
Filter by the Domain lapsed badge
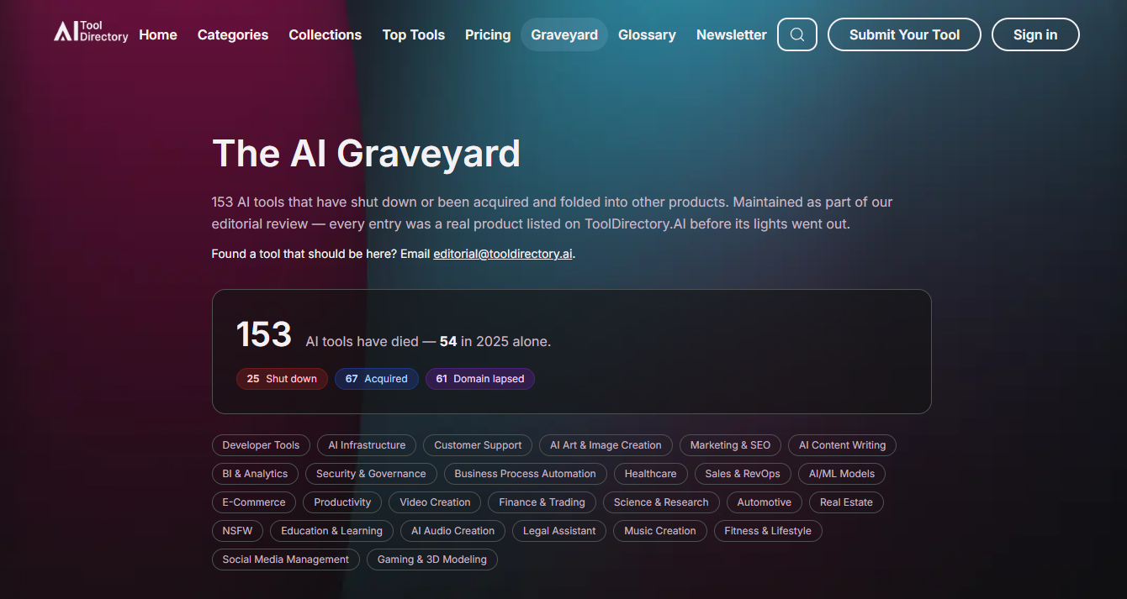479,379
